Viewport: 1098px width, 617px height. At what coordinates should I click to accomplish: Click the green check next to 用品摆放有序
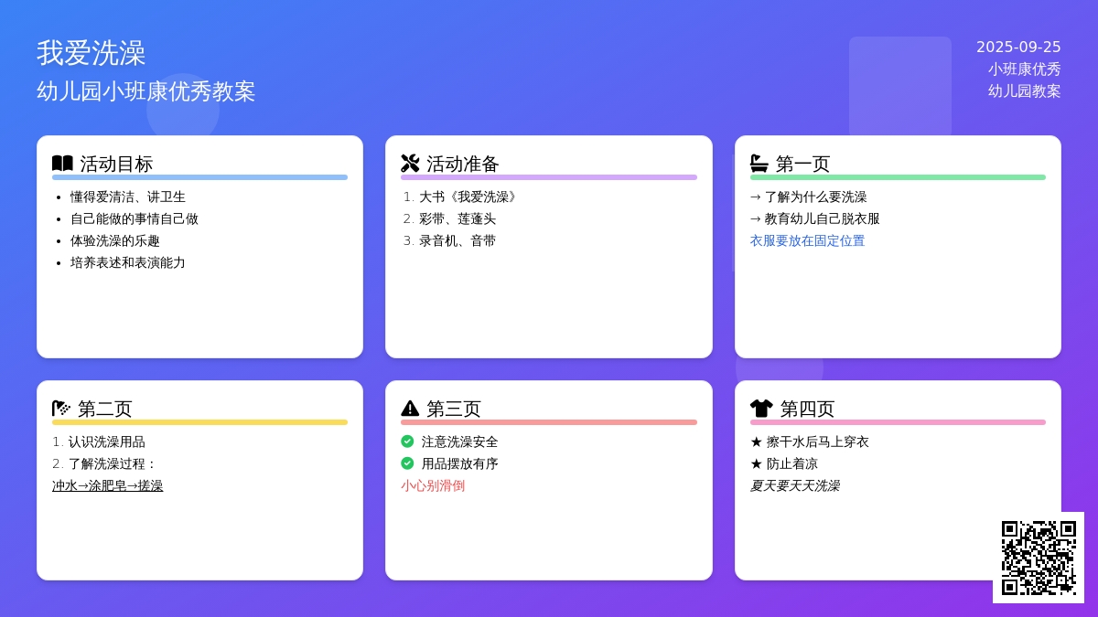(407, 463)
